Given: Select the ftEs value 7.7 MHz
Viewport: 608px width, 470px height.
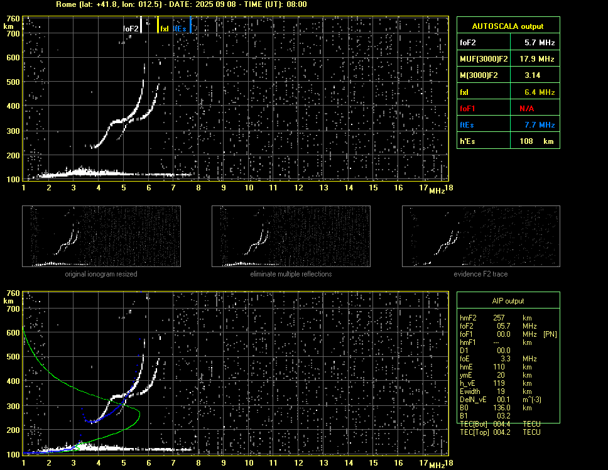Looking at the screenshot, I should tap(540, 125).
